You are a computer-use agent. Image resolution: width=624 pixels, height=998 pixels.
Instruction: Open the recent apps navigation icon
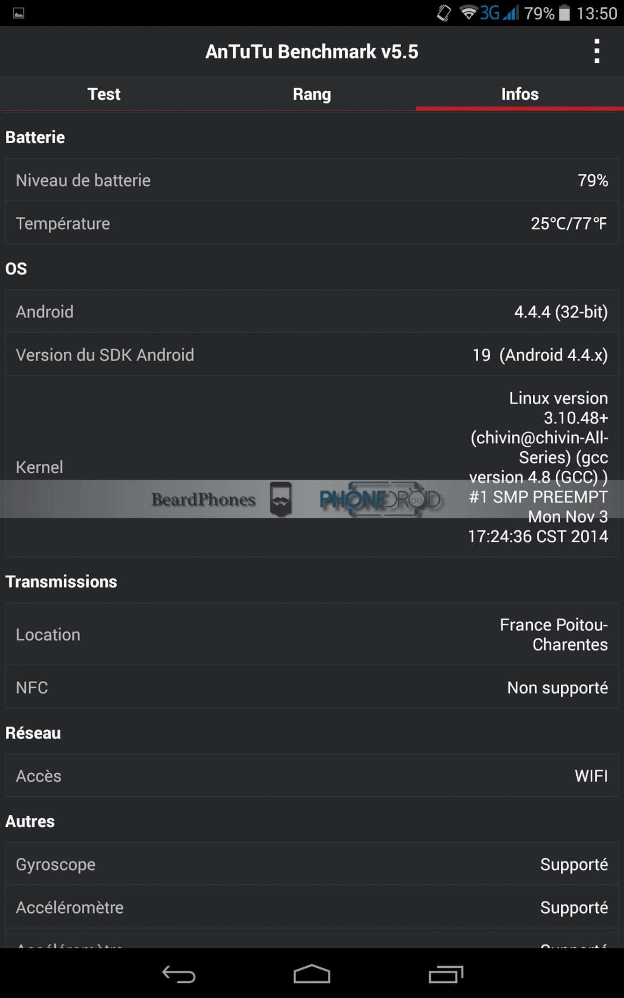pos(446,974)
